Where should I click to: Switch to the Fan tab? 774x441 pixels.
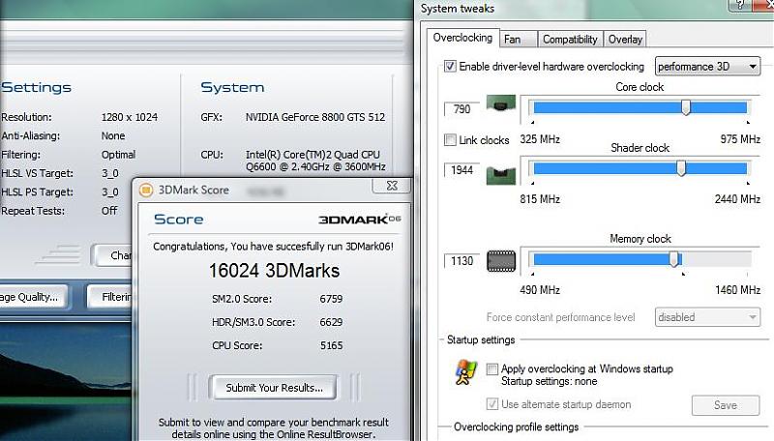click(x=518, y=39)
